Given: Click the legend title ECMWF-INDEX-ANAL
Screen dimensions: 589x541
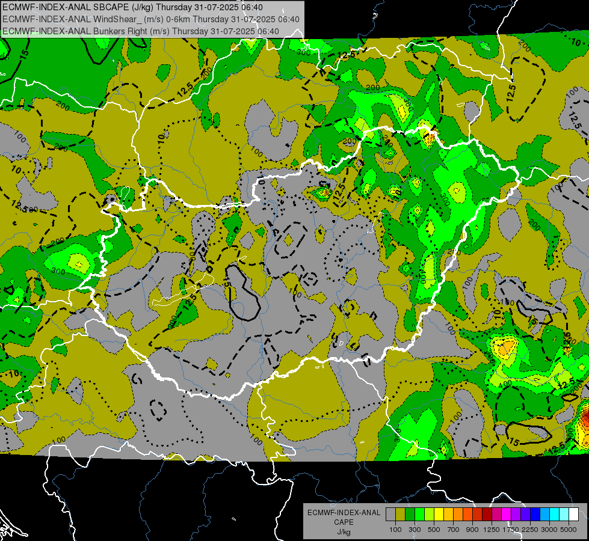Looking at the screenshot, I should tap(344, 513).
